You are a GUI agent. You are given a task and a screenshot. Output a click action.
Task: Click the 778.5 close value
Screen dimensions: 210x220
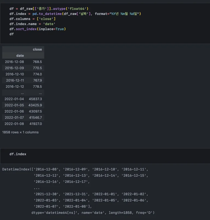tap(37, 86)
